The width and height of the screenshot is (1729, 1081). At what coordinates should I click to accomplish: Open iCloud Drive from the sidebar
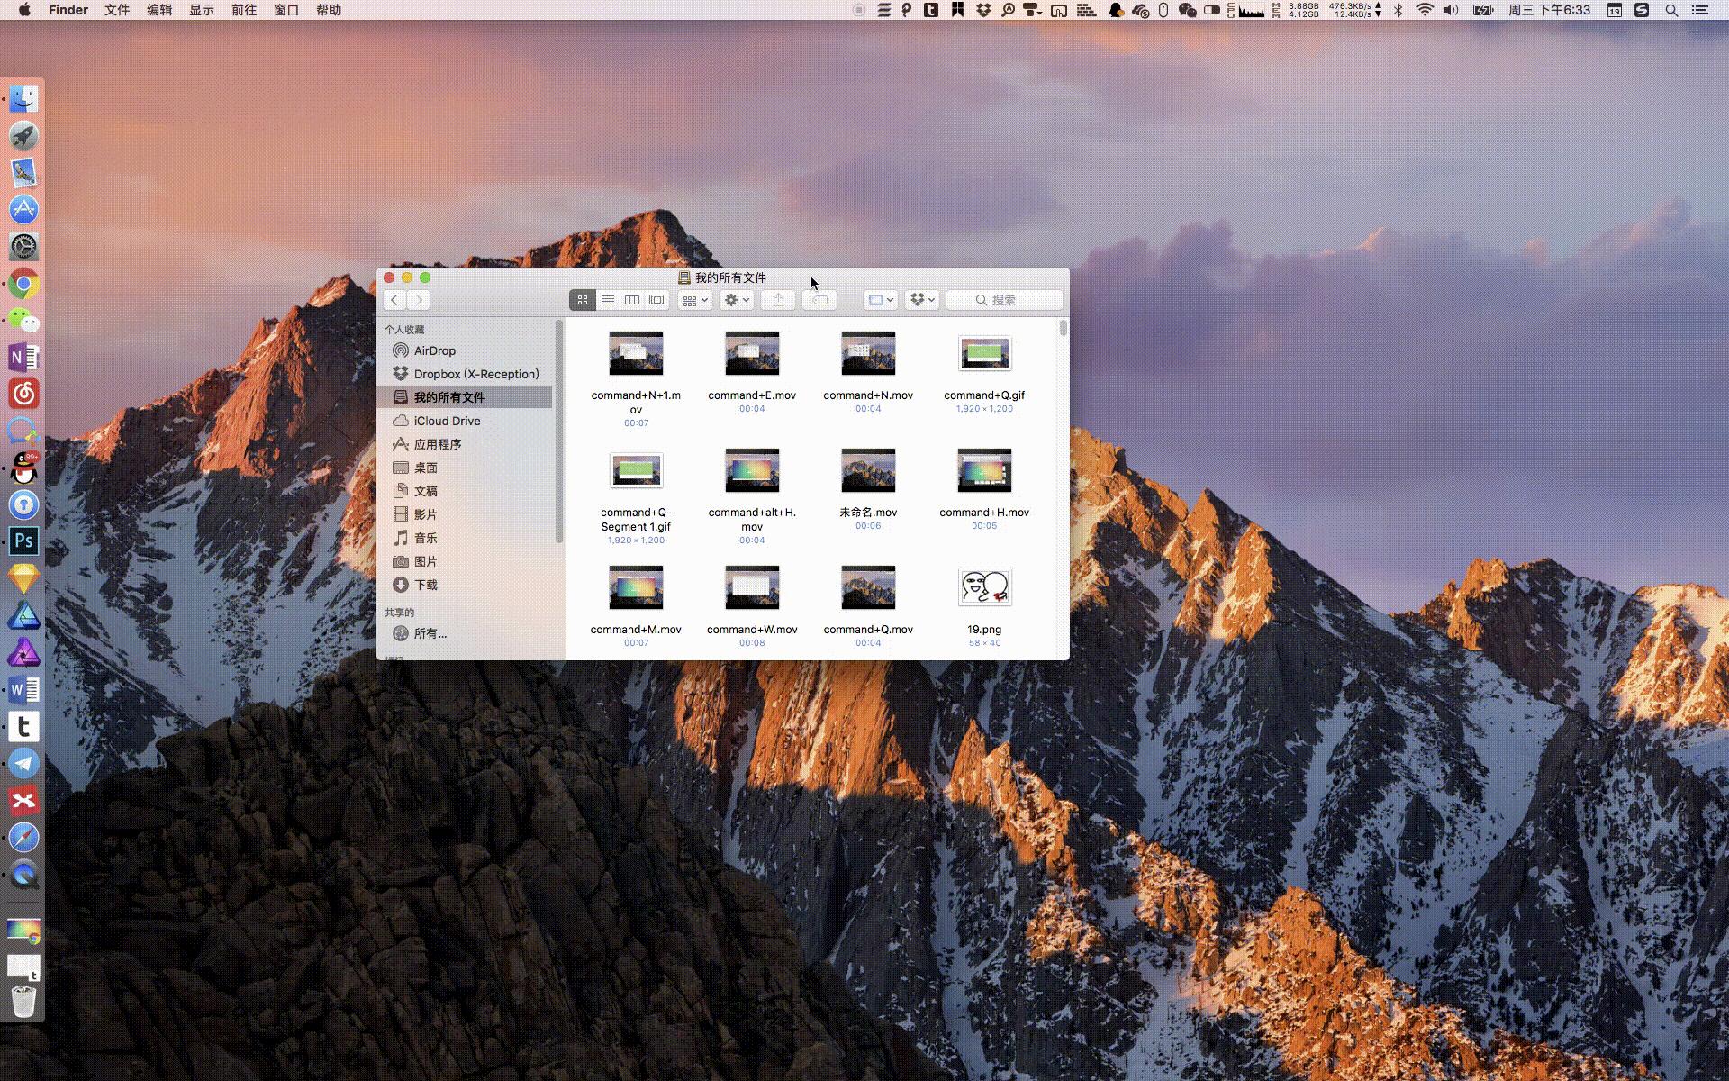(447, 421)
